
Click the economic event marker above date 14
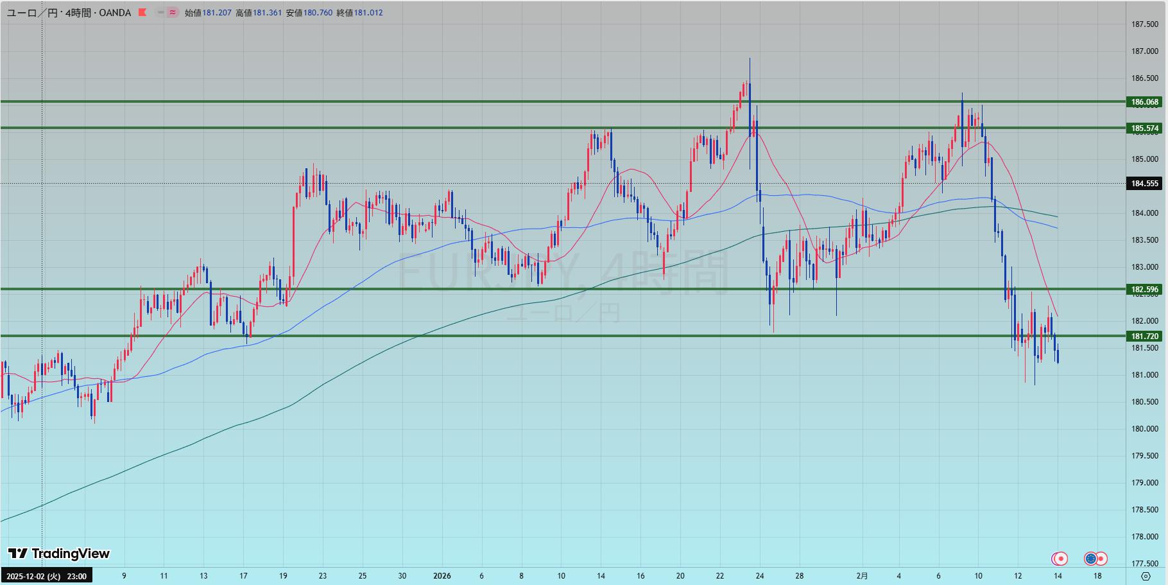point(1060,559)
